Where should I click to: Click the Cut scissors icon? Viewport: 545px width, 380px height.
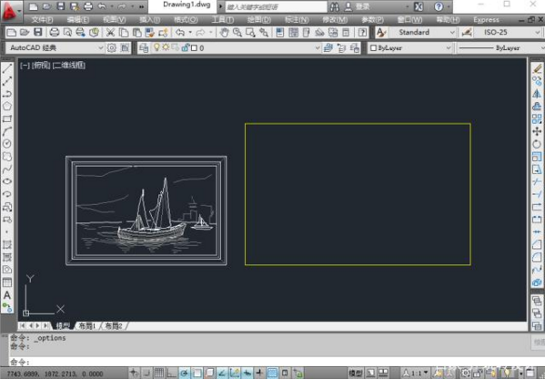(110, 33)
